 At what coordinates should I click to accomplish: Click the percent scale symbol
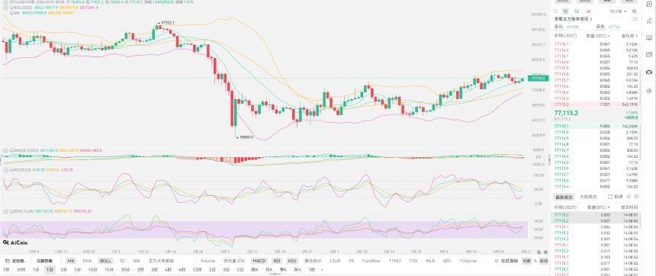pyautogui.click(x=535, y=261)
